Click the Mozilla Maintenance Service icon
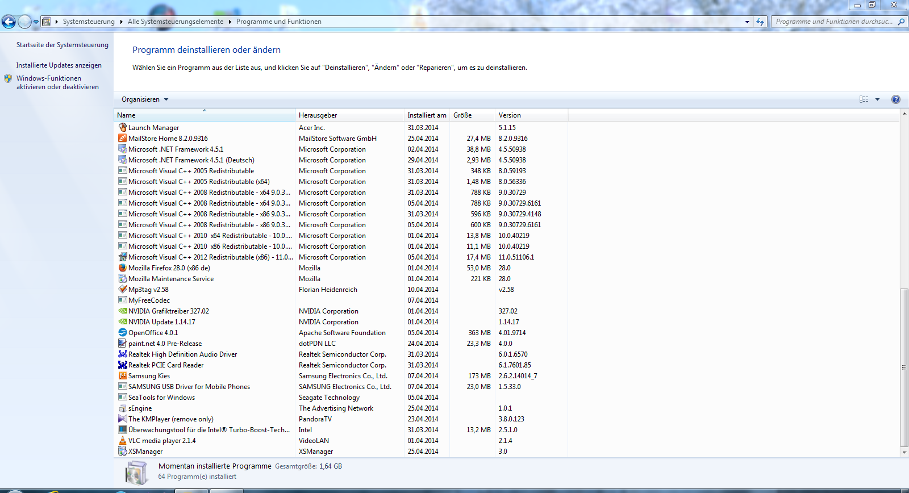The width and height of the screenshot is (909, 493). coord(123,278)
